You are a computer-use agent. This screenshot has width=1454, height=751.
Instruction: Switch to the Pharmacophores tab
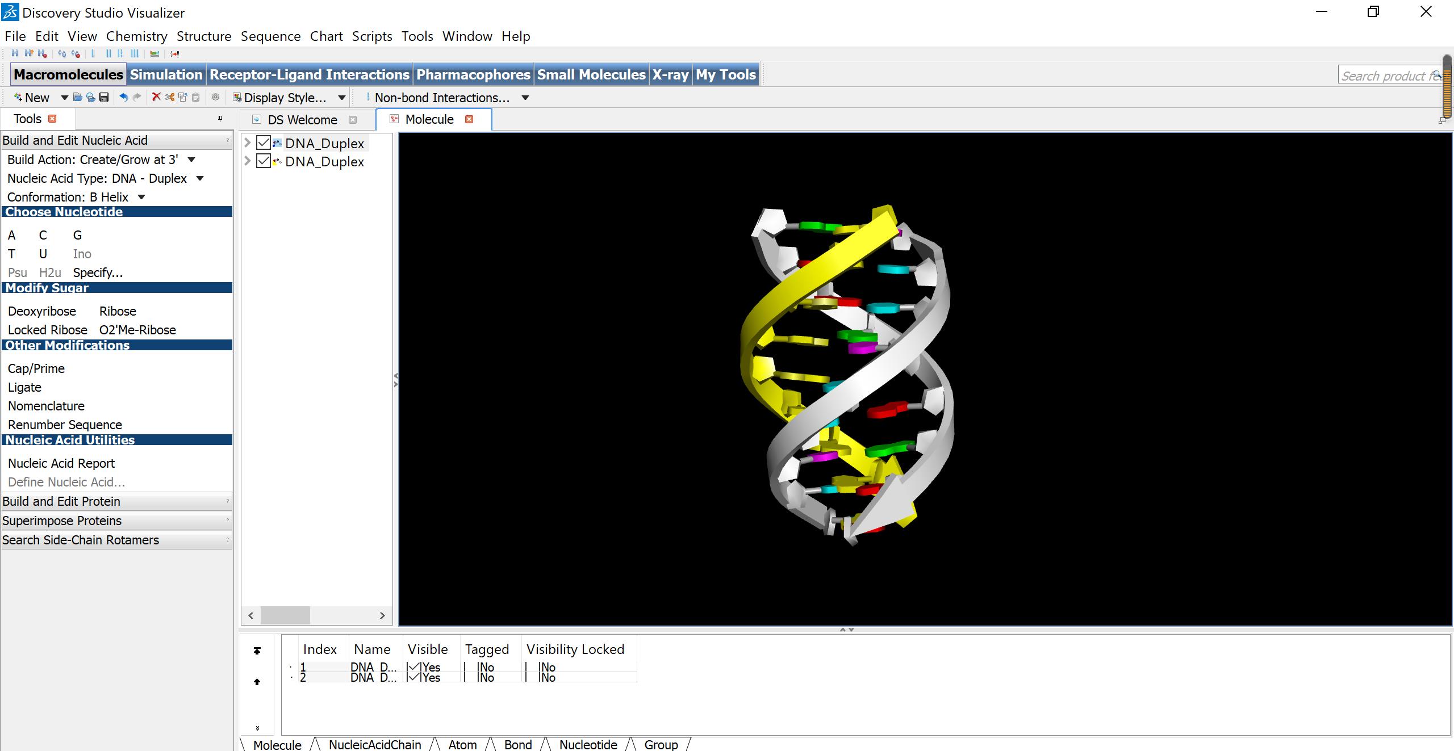(473, 74)
